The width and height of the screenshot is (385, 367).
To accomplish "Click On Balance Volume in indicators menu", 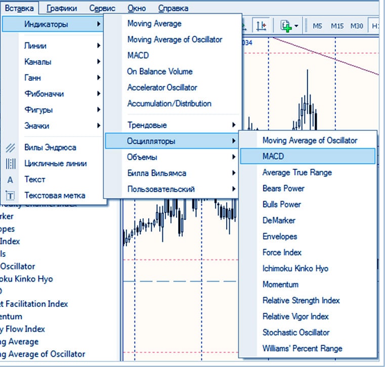I will tap(160, 72).
